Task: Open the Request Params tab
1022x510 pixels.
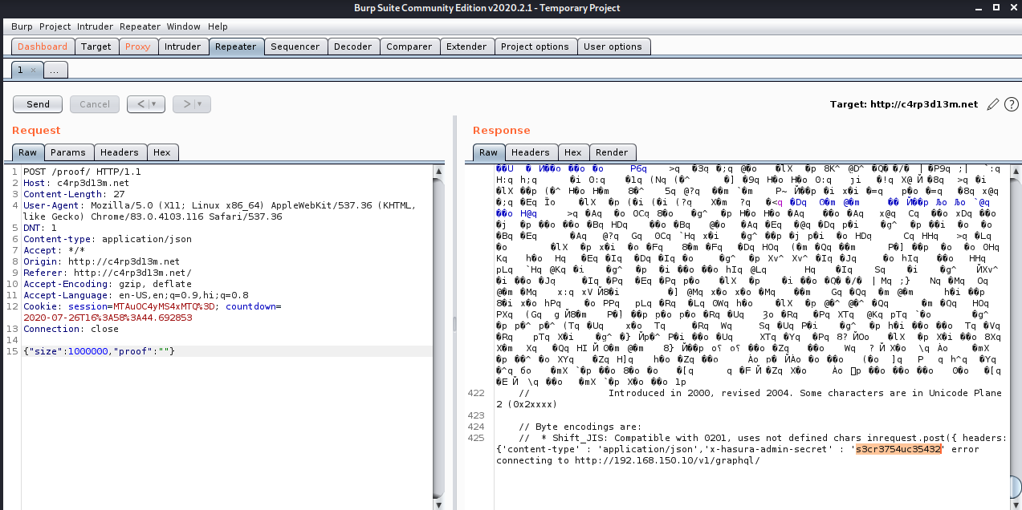Action: pyautogui.click(x=68, y=152)
